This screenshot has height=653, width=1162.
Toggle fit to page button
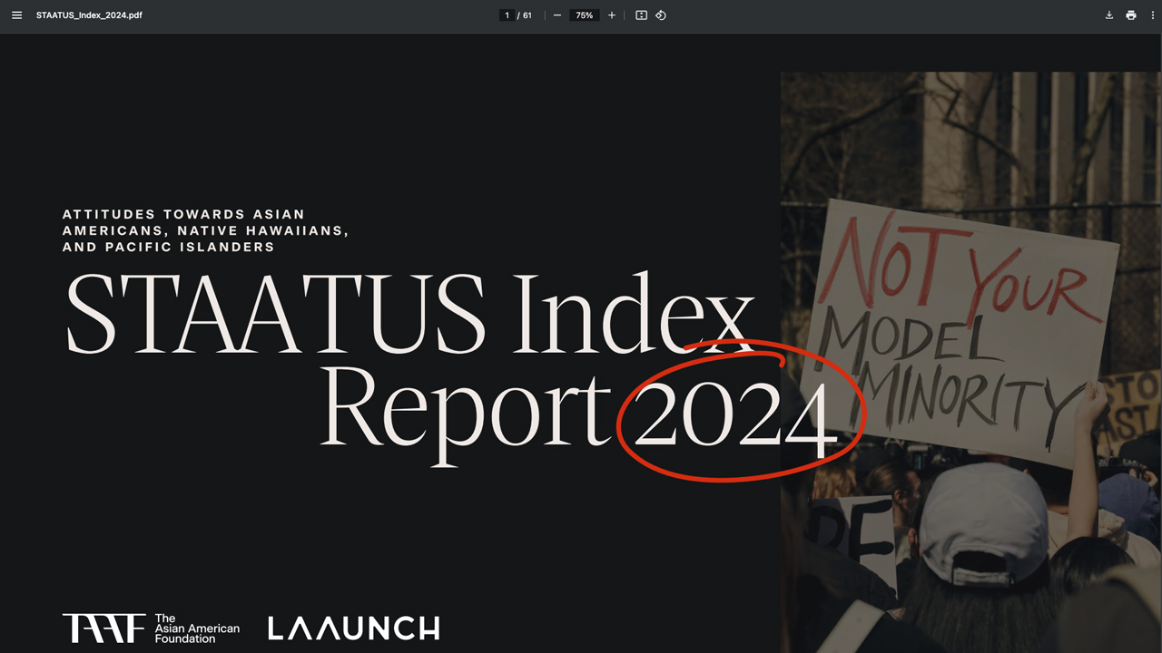click(x=641, y=15)
